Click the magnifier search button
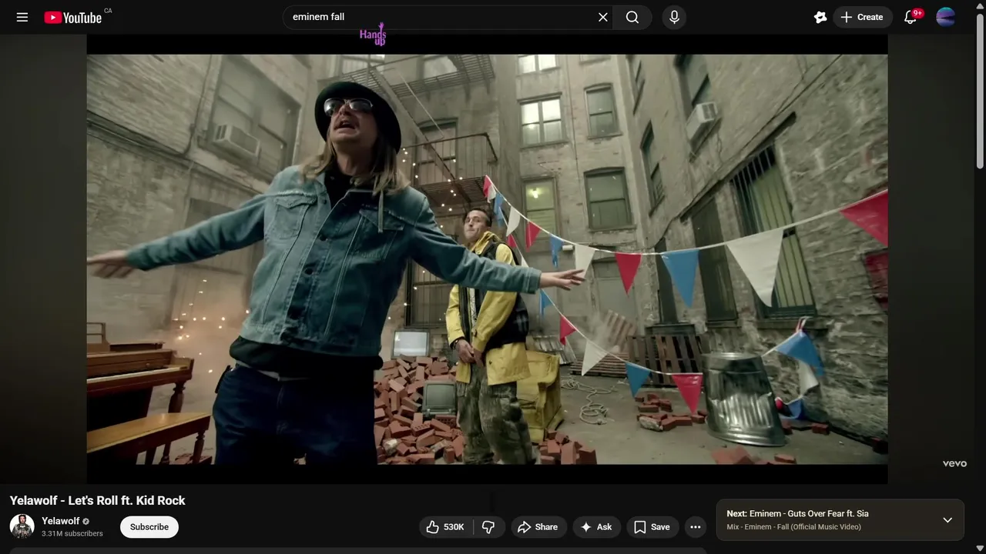The height and width of the screenshot is (554, 986). point(632,17)
